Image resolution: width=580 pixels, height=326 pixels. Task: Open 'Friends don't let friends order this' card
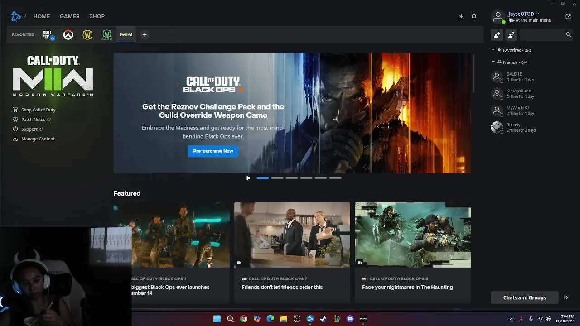coord(292,252)
